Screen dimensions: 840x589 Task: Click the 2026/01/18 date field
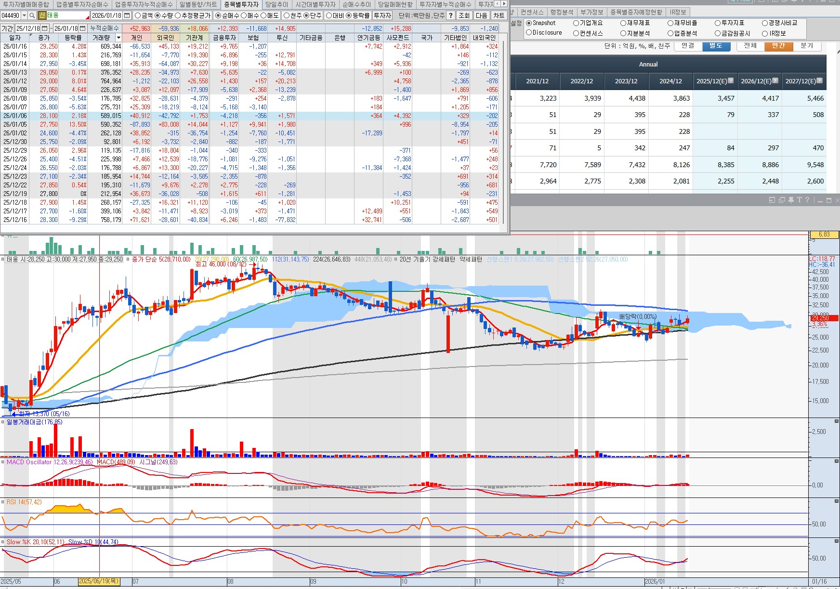(x=107, y=15)
